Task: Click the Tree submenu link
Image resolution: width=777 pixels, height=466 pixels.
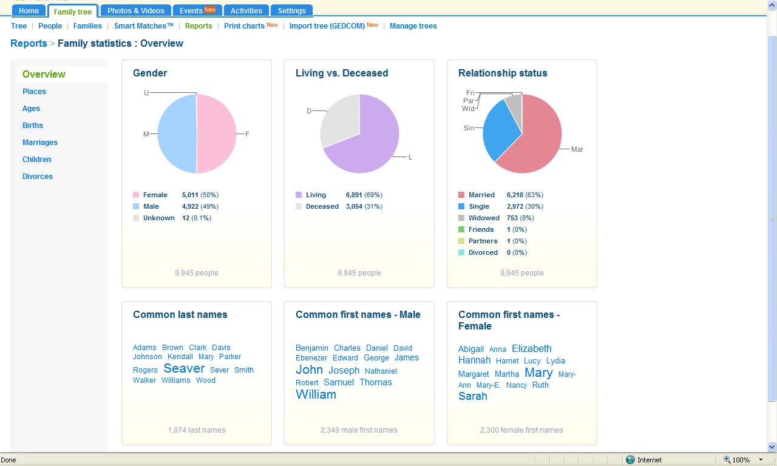Action: tap(19, 26)
